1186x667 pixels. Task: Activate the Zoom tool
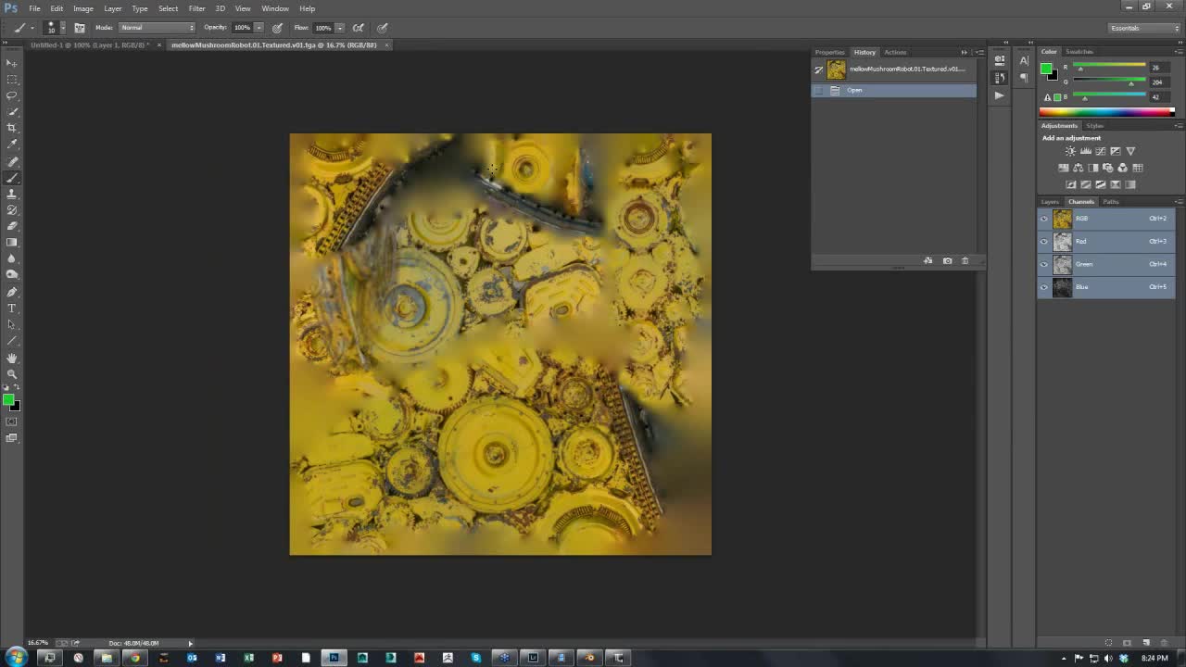(12, 373)
